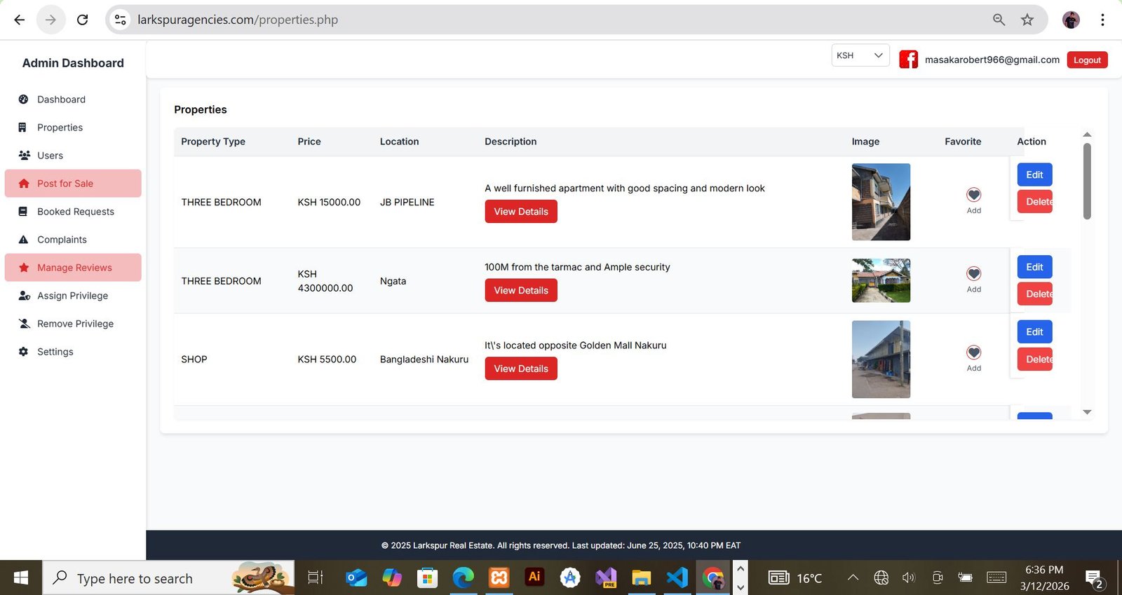Open Properties in the sidebar

(x=73, y=128)
